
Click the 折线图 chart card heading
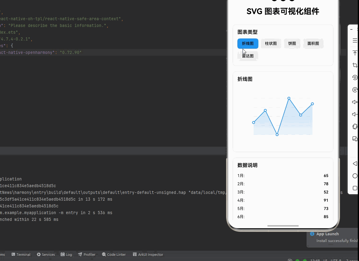pyautogui.click(x=245, y=79)
